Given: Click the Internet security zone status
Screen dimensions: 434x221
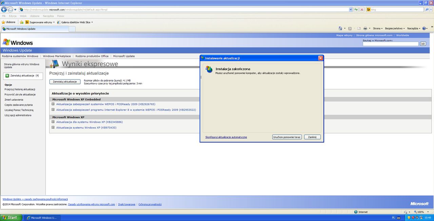Looking at the screenshot, I should 361,212.
